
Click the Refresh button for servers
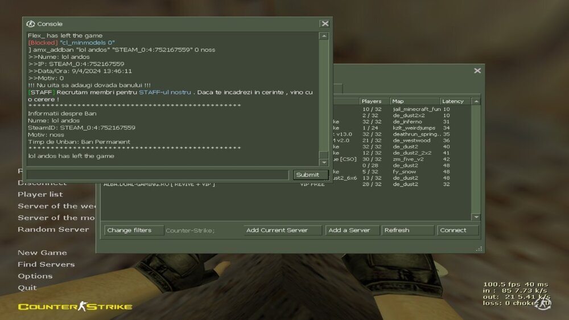(x=407, y=230)
